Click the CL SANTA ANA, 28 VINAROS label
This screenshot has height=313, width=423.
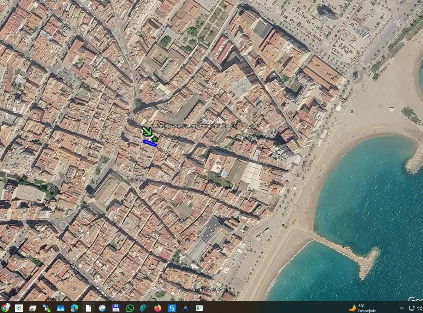194,126
